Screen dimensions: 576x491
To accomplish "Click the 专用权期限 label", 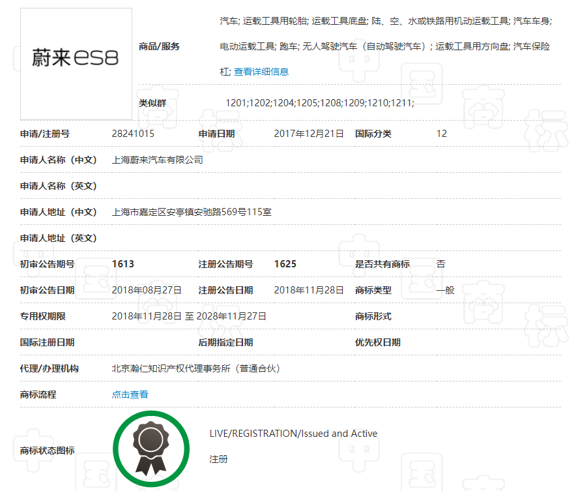I will click(x=43, y=316).
